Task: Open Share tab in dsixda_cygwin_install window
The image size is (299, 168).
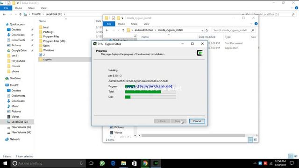Action: (134, 24)
